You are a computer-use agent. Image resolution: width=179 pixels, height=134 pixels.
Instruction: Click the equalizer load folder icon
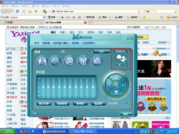pos(124,85)
